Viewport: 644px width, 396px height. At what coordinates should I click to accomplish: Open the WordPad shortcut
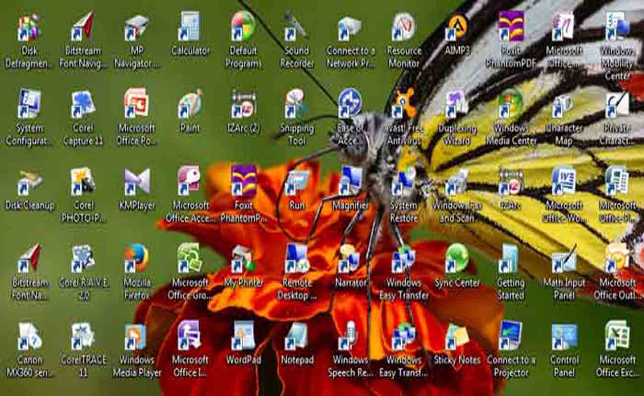243,336
